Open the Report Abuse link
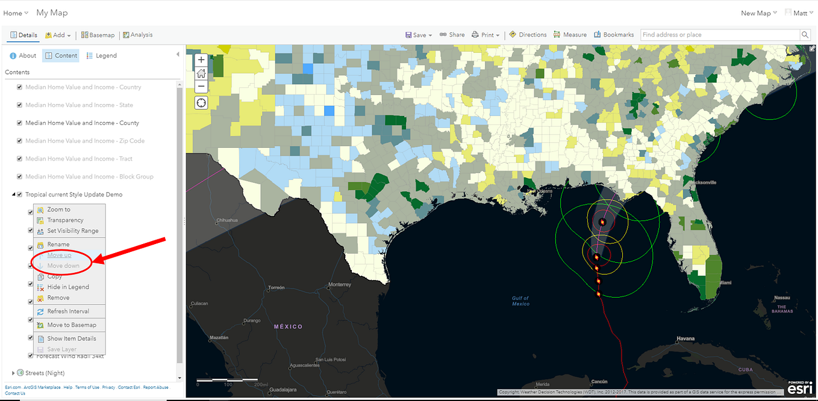 click(156, 387)
